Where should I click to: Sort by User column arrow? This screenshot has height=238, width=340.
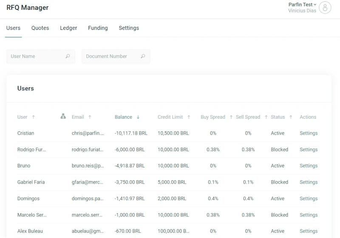click(34, 117)
